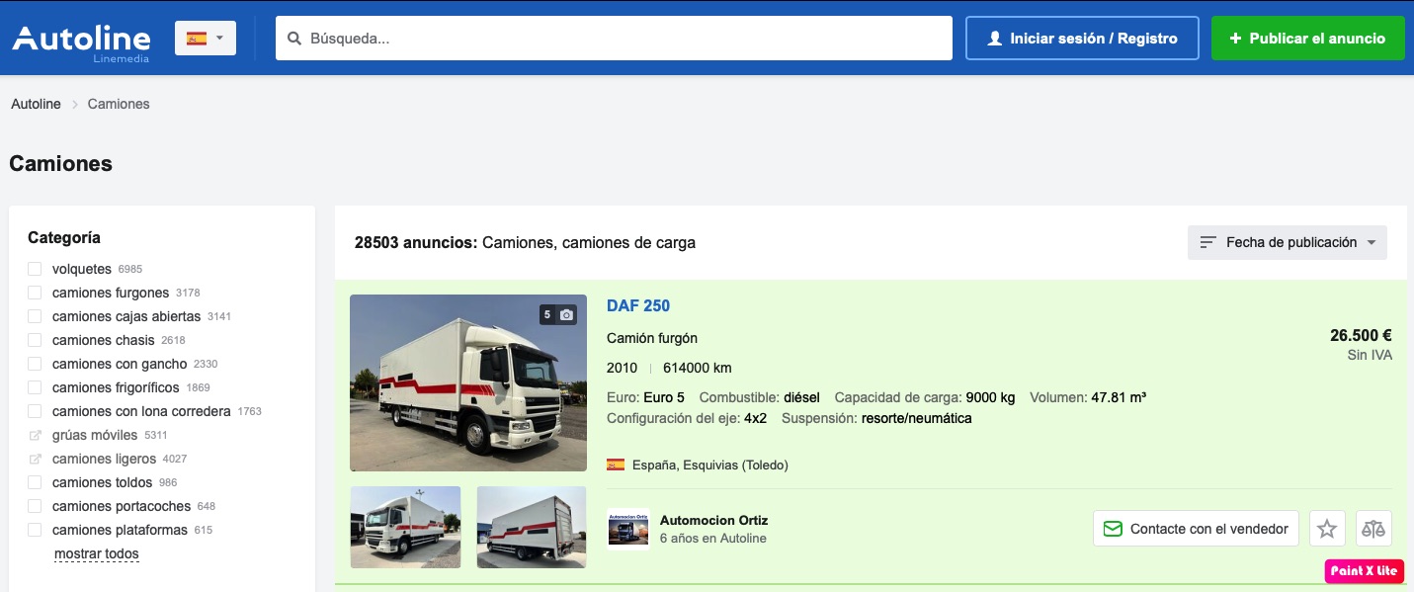Open the DAF 250 listing title
This screenshot has width=1414, height=592.
click(638, 305)
